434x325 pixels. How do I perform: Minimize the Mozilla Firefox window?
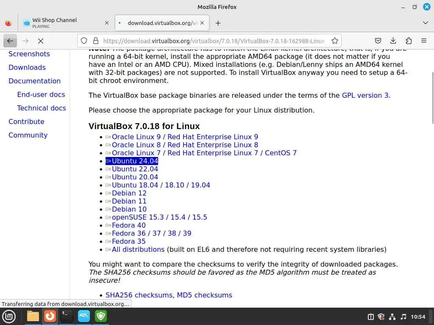(403, 7)
